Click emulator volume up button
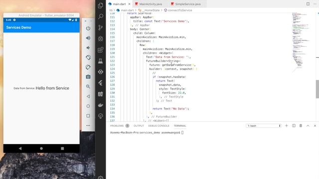Image resolution: width=319 pixels, height=179 pixels. pos(88,38)
